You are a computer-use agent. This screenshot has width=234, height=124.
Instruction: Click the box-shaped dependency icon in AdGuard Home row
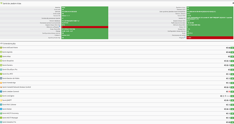229,48
